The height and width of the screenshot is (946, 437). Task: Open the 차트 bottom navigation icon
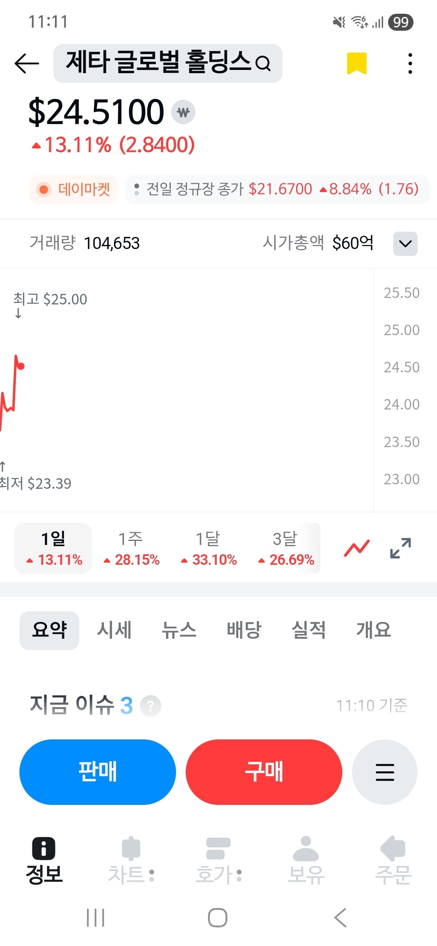coord(131,859)
